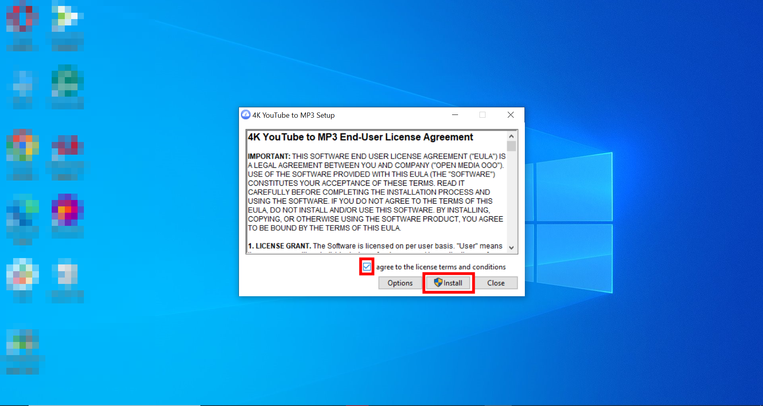The height and width of the screenshot is (406, 763).
Task: Click the setup window title bar text
Action: pyautogui.click(x=294, y=115)
